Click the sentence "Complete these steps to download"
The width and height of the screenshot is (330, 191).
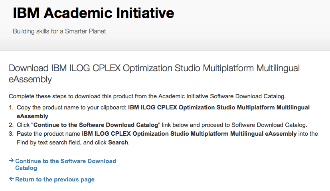pyautogui.click(x=147, y=96)
